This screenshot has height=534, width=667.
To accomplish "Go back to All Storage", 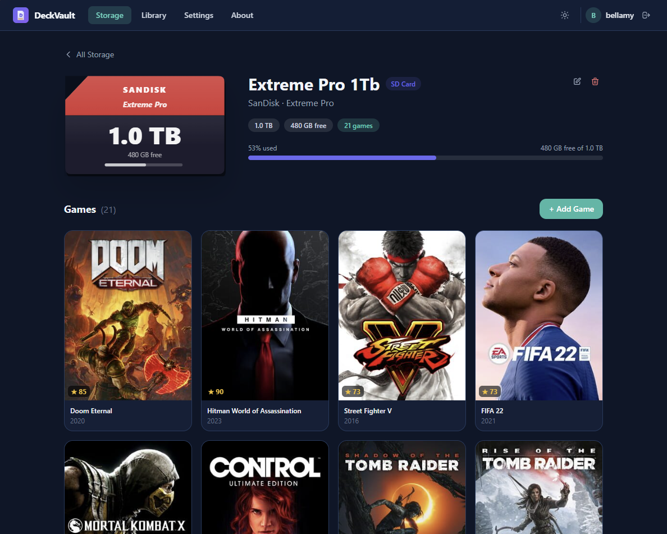I will point(90,54).
